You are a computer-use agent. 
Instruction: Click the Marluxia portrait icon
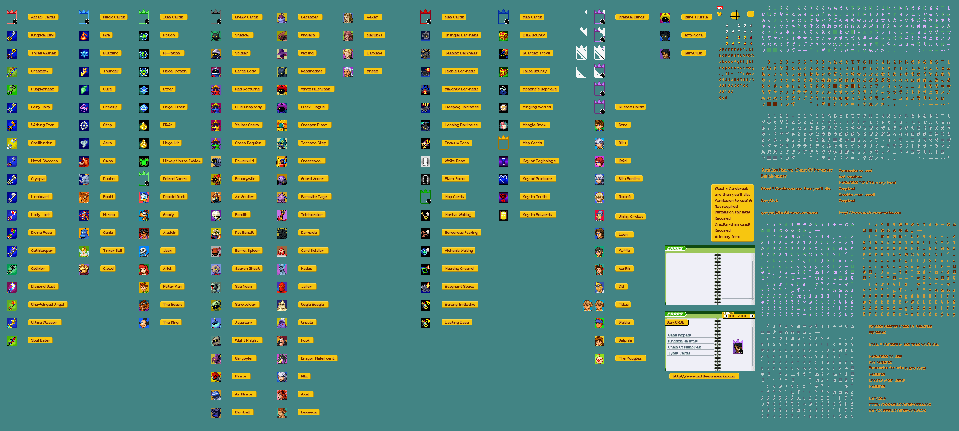[x=348, y=36]
